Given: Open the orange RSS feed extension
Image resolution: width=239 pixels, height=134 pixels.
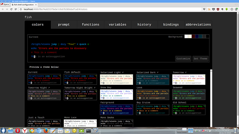Looking at the screenshot, I should (x=209, y=9).
